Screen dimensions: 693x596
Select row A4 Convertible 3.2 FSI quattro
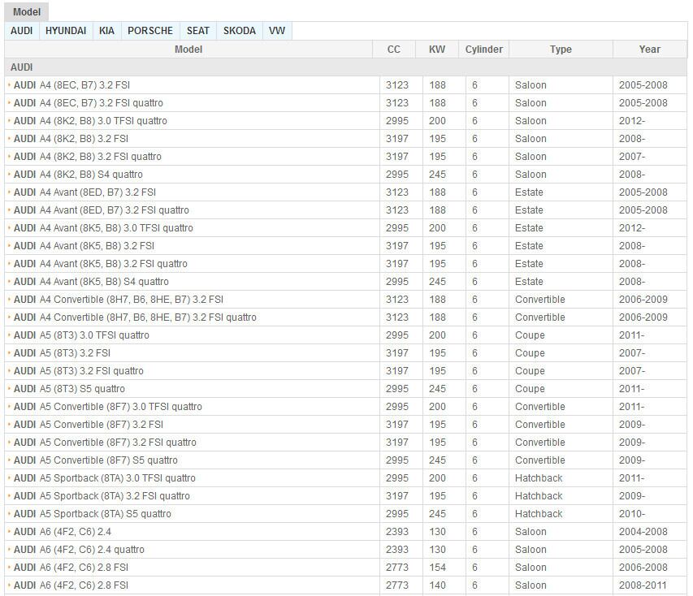tap(345, 317)
